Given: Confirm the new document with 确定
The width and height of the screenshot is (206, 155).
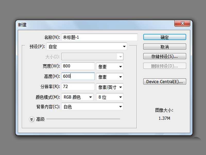Looking at the screenshot, I should coord(165,37).
